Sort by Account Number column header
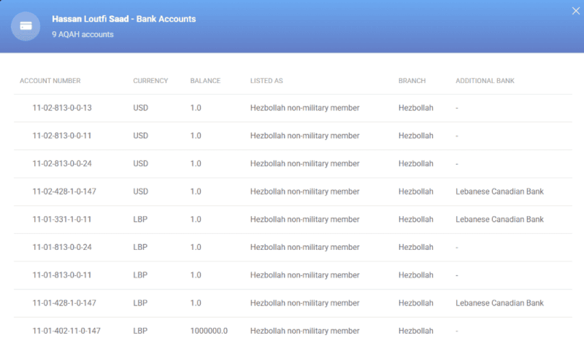 50,81
